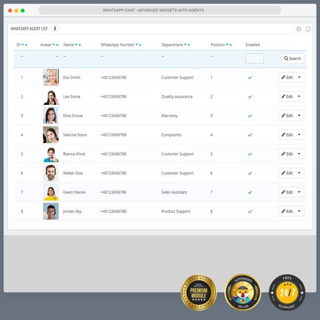Image resolution: width=320 pixels, height=320 pixels.
Task: Refresh the WhatsApp agent list
Action: tap(308, 29)
